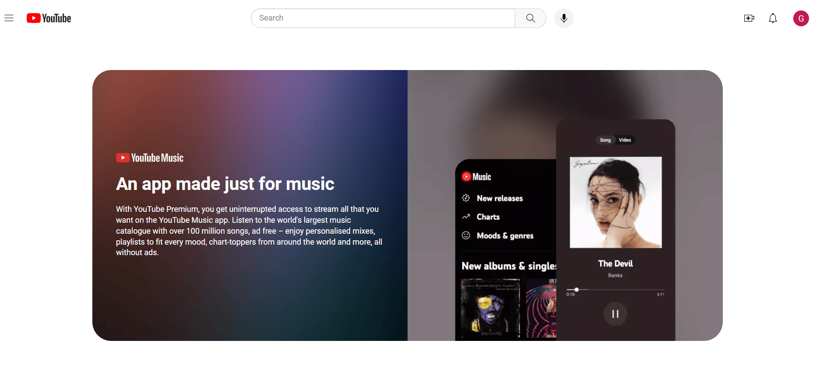Open the purple-faced album thumbnail
The image size is (816, 372).
(x=490, y=309)
